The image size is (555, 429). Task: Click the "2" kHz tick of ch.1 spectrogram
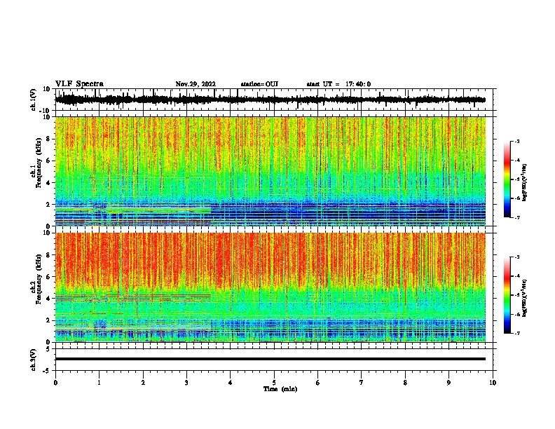coord(49,205)
